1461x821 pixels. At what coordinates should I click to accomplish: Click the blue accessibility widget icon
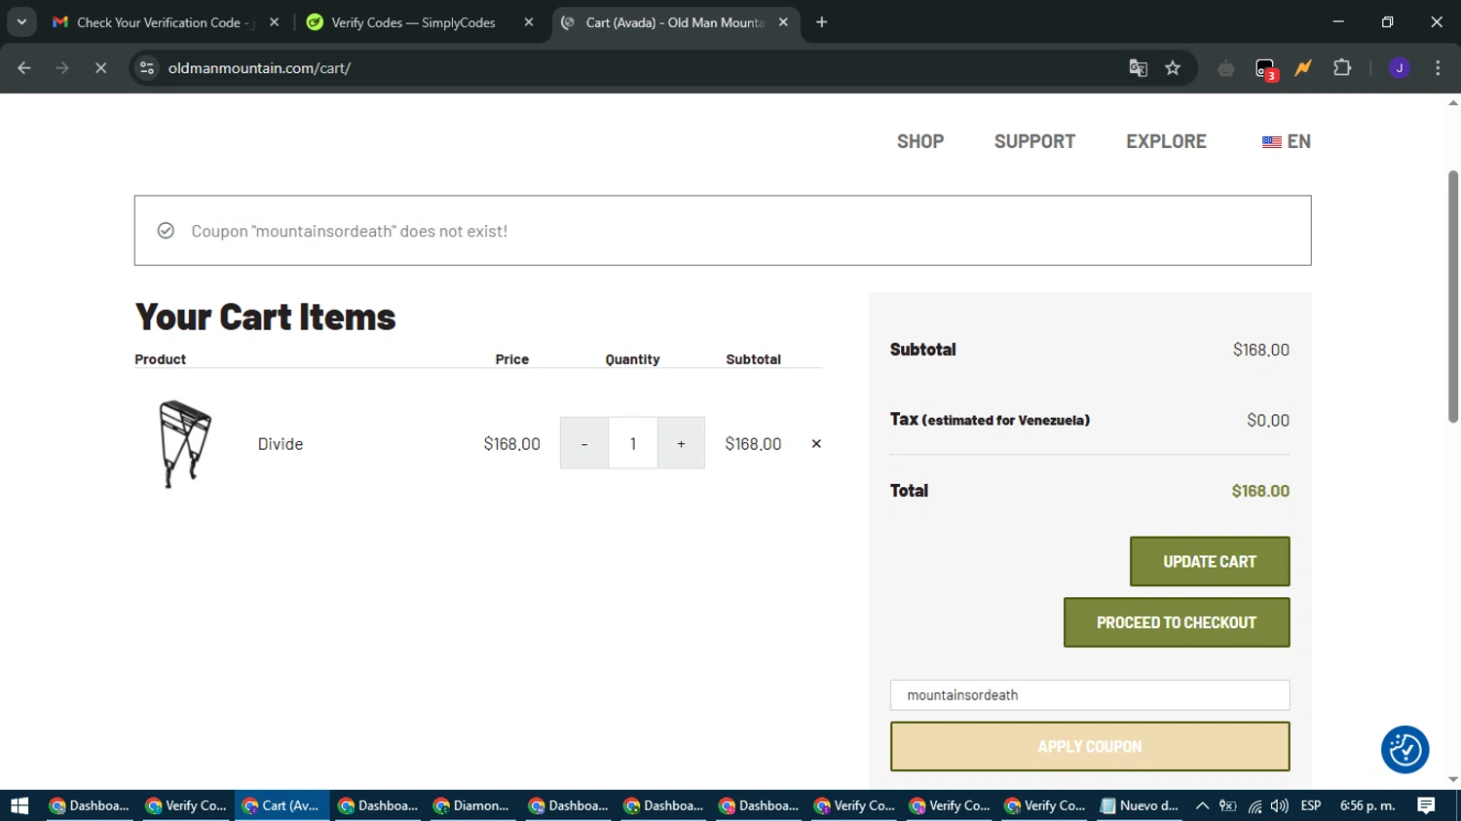tap(1405, 750)
